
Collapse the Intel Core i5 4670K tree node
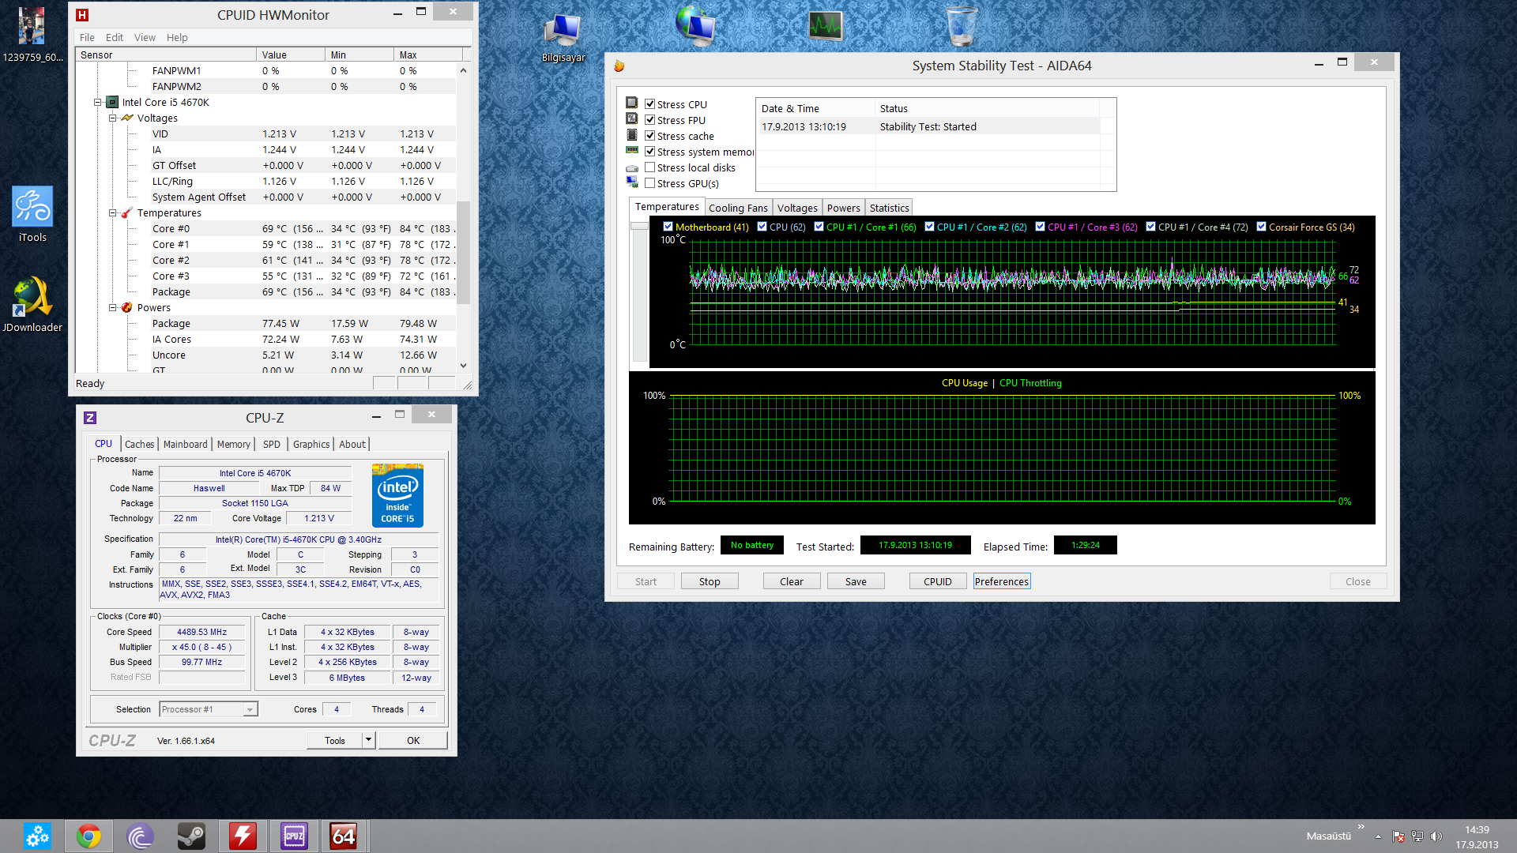[x=98, y=102]
